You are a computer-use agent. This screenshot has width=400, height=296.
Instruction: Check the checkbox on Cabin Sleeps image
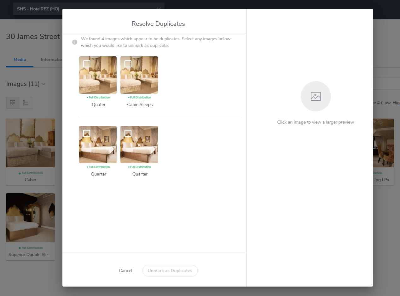[x=128, y=64]
